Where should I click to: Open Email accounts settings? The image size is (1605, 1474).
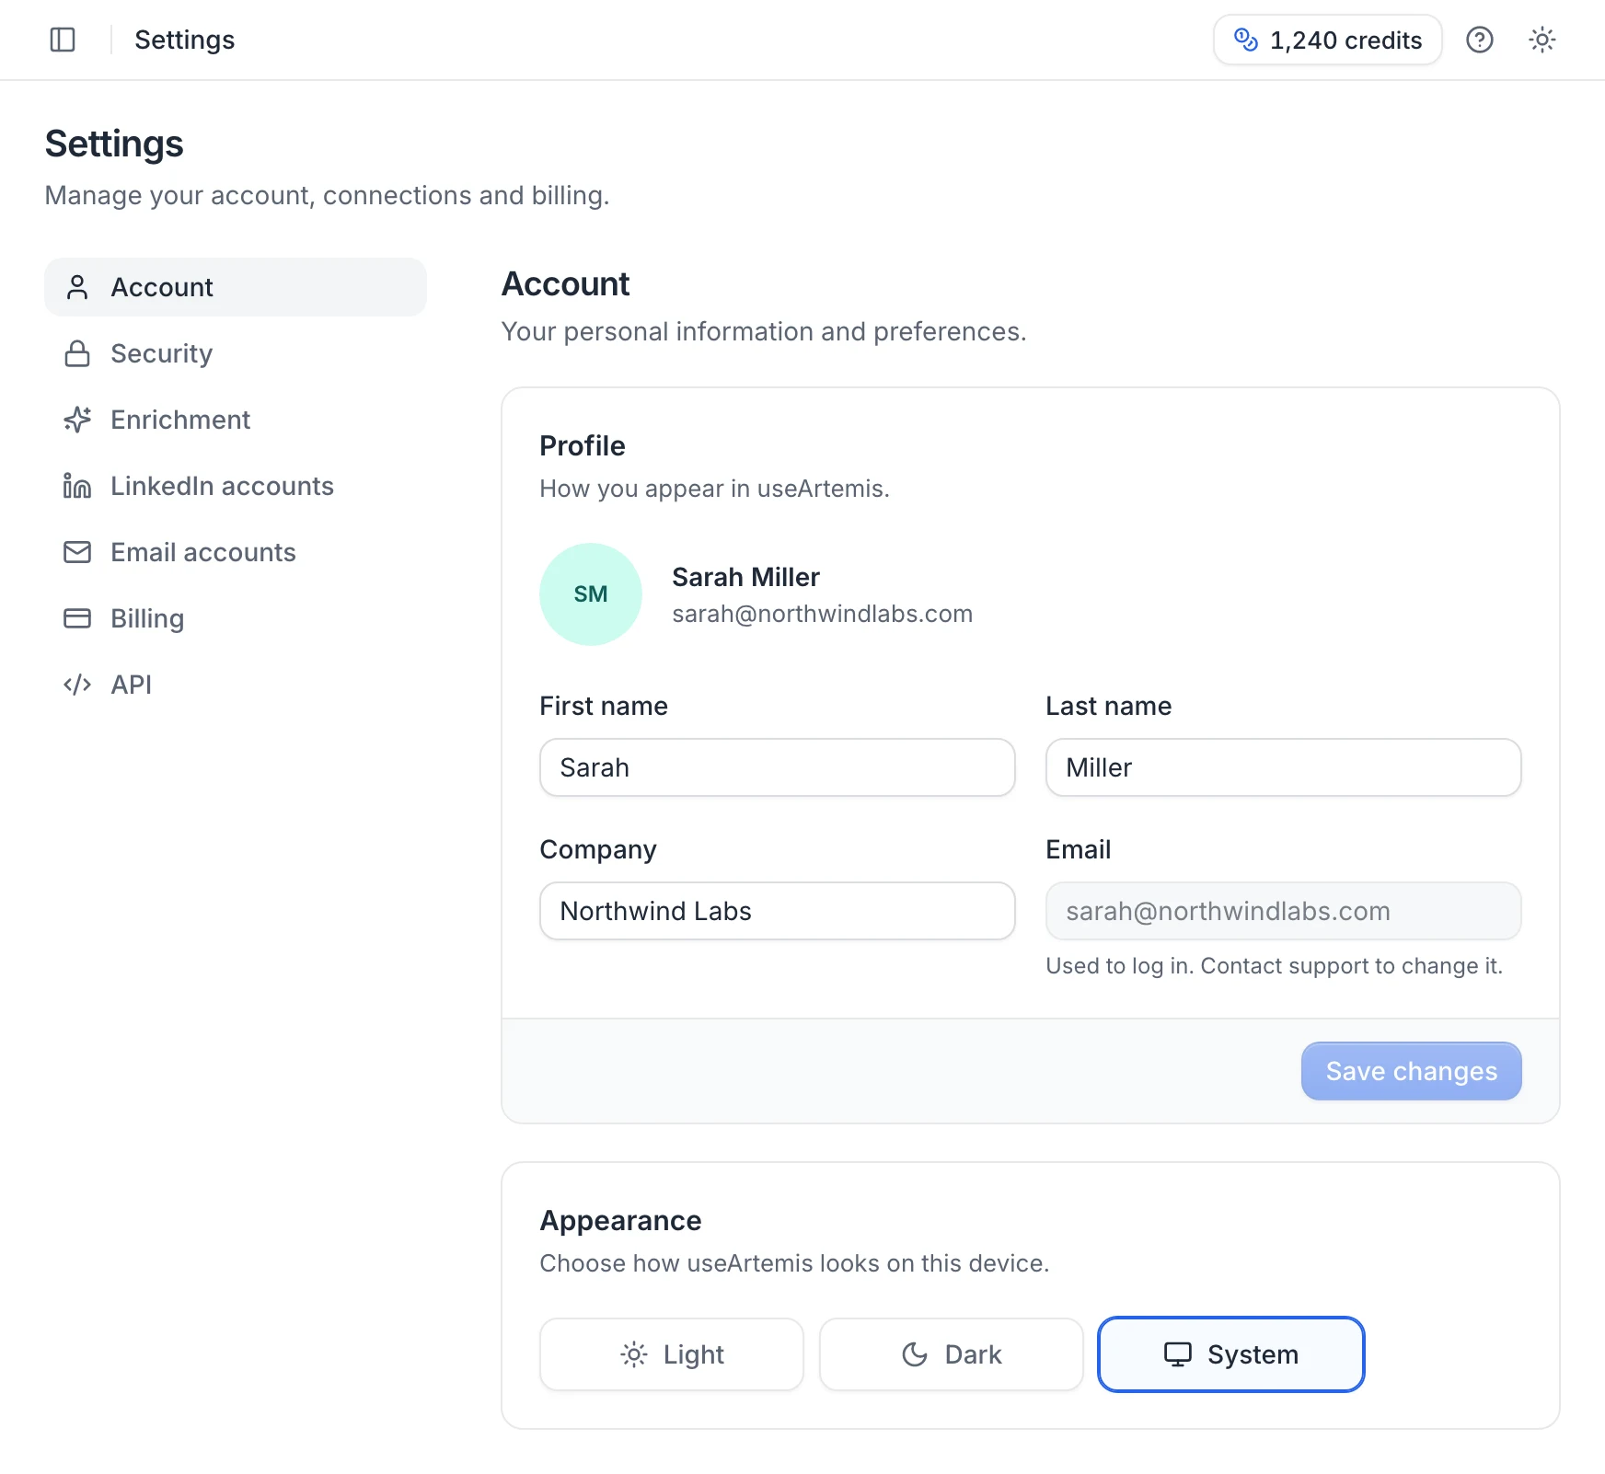236,552
